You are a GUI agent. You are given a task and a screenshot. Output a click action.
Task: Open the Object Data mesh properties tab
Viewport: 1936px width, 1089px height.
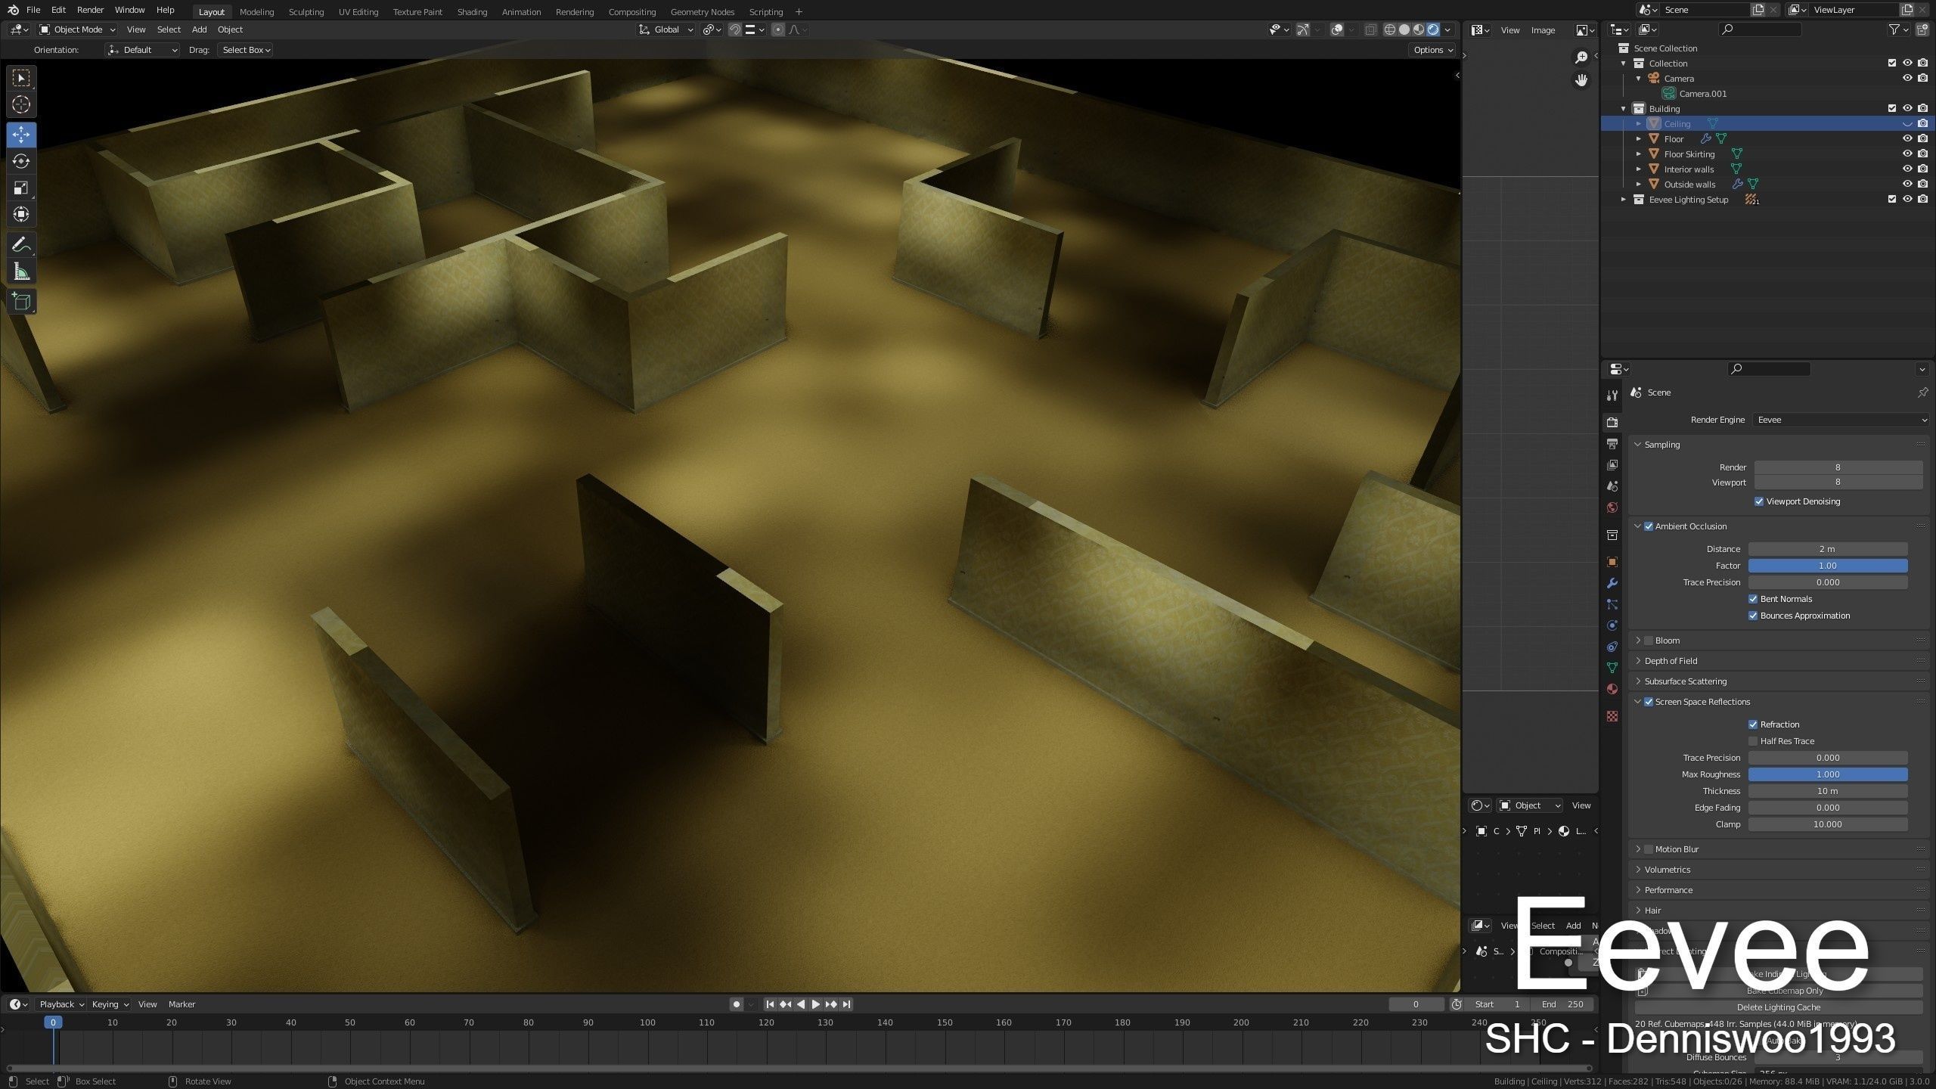point(1612,668)
